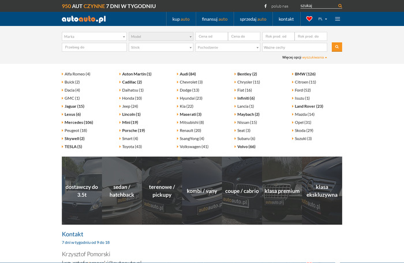The width and height of the screenshot is (404, 263).
Task: Open the Mini (19) listing
Action: pyautogui.click(x=130, y=122)
